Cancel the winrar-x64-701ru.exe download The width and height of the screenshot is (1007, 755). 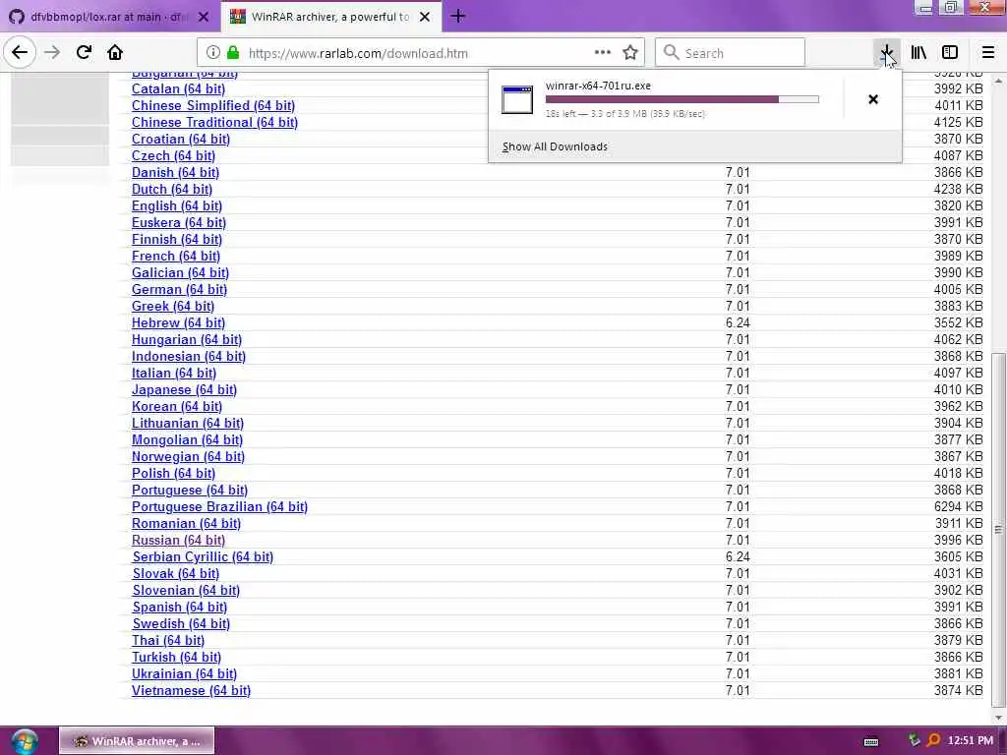tap(873, 99)
